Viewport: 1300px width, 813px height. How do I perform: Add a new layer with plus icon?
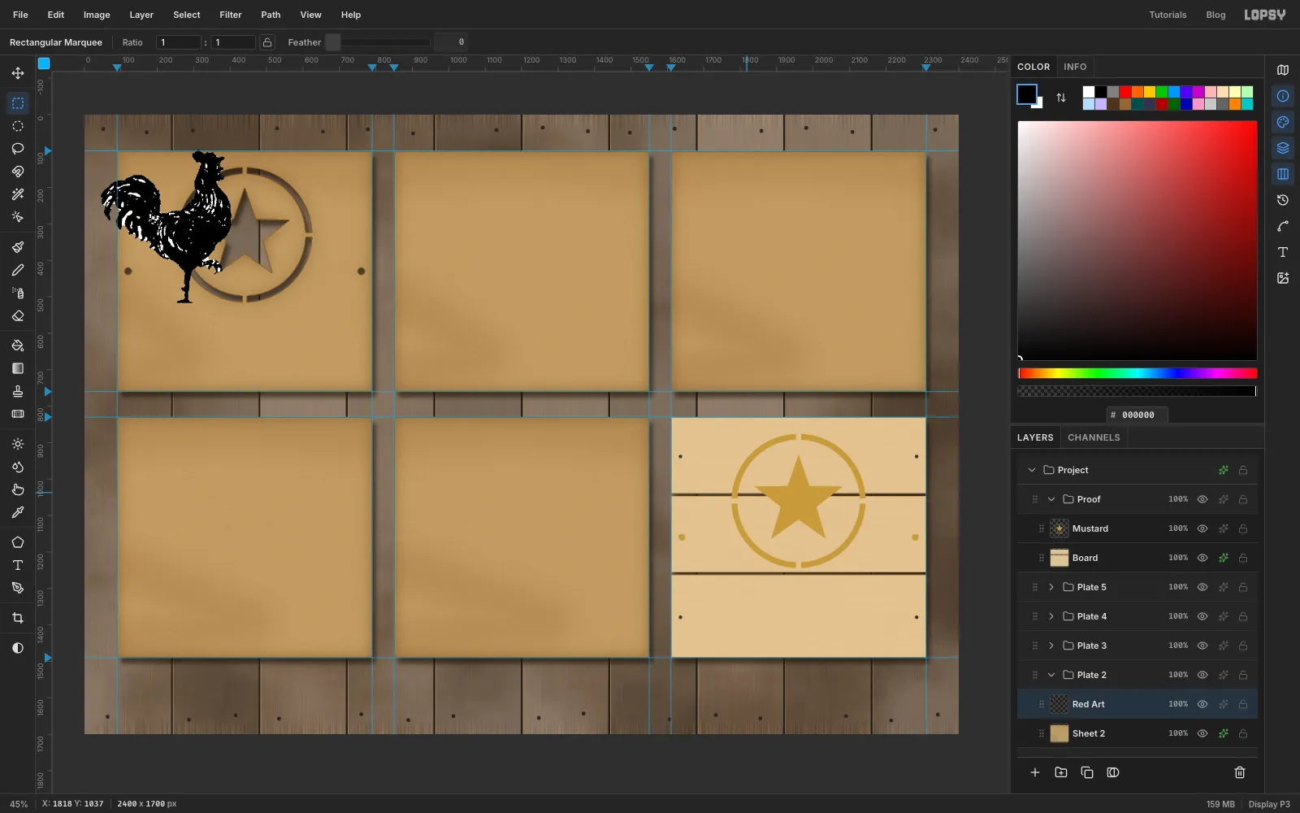coord(1035,772)
